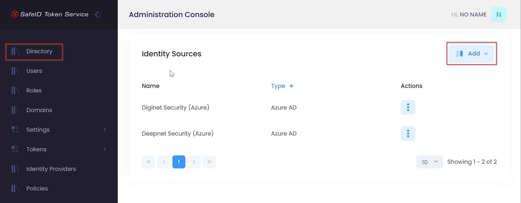Open the Roles sidebar item
The width and height of the screenshot is (521, 203).
coord(34,90)
